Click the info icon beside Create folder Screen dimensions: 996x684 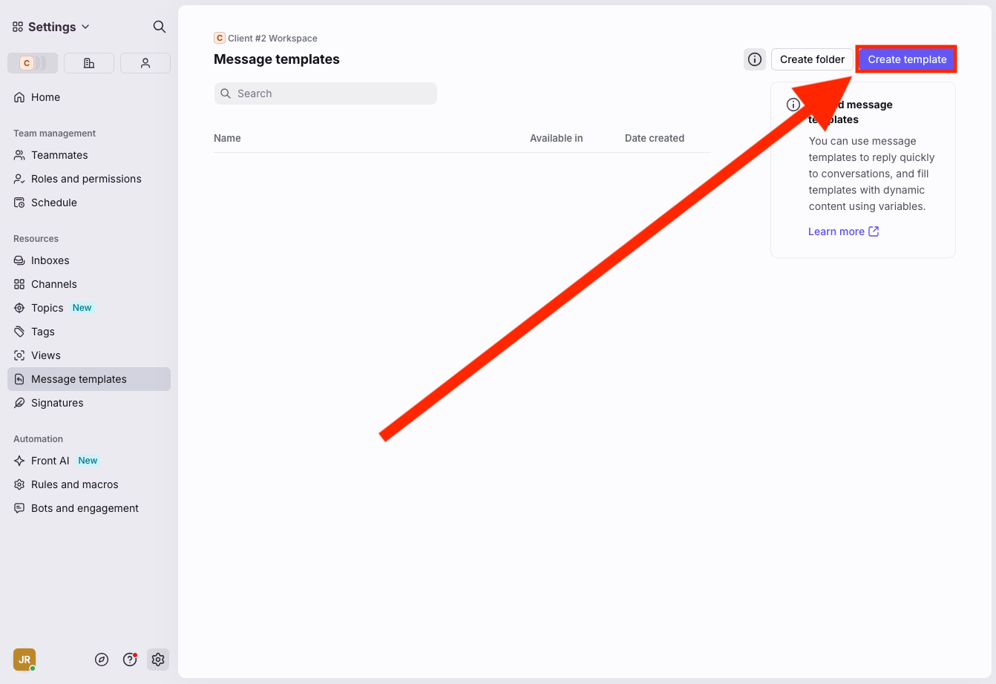tap(755, 59)
